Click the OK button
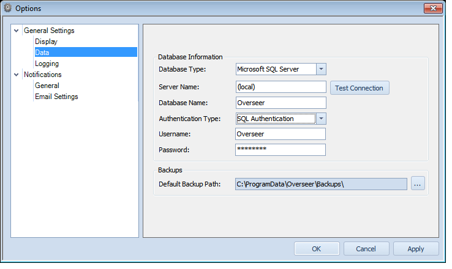 [317, 249]
